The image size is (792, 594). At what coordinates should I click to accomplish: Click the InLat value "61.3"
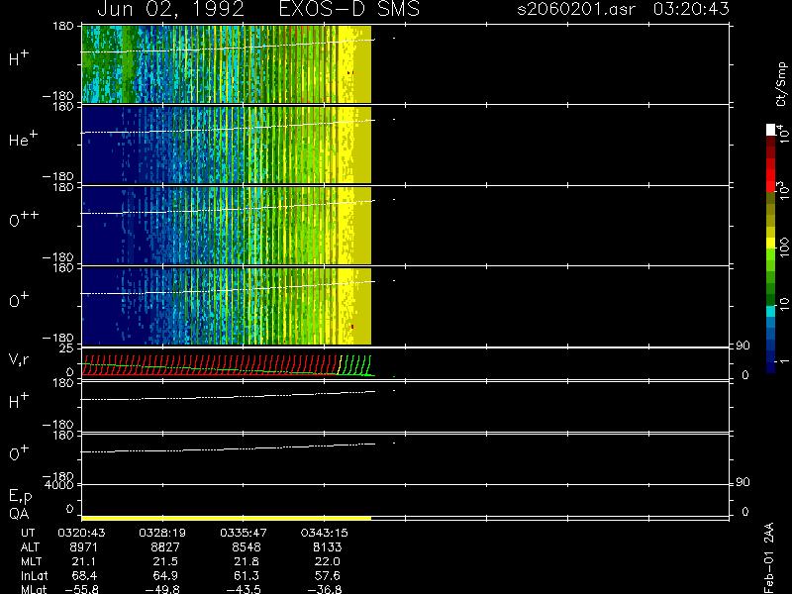coord(247,575)
